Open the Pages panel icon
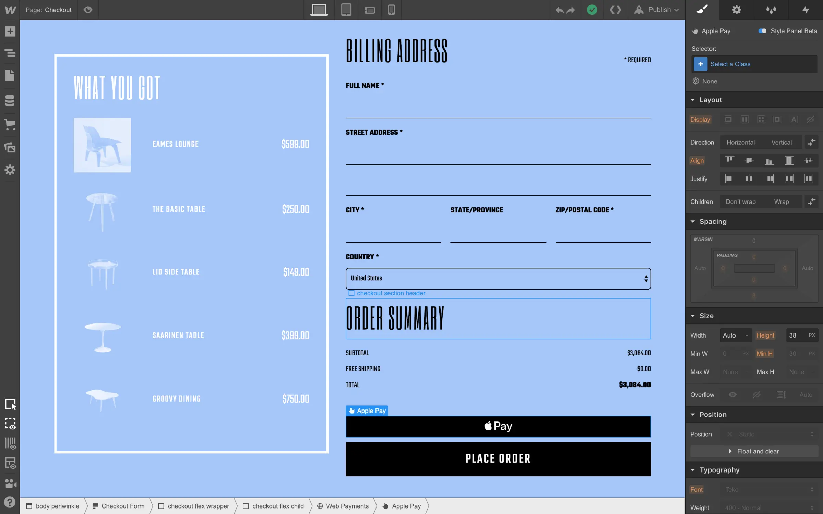823x514 pixels. 10,75
